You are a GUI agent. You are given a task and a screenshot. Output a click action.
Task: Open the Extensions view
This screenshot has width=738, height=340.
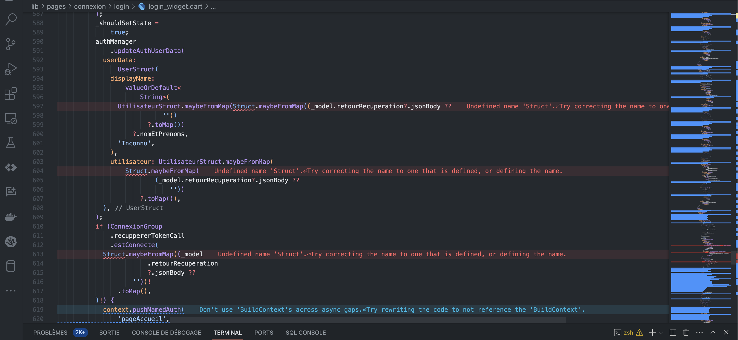[11, 93]
